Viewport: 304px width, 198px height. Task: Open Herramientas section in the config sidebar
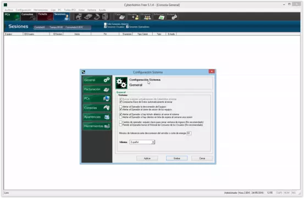(97, 126)
